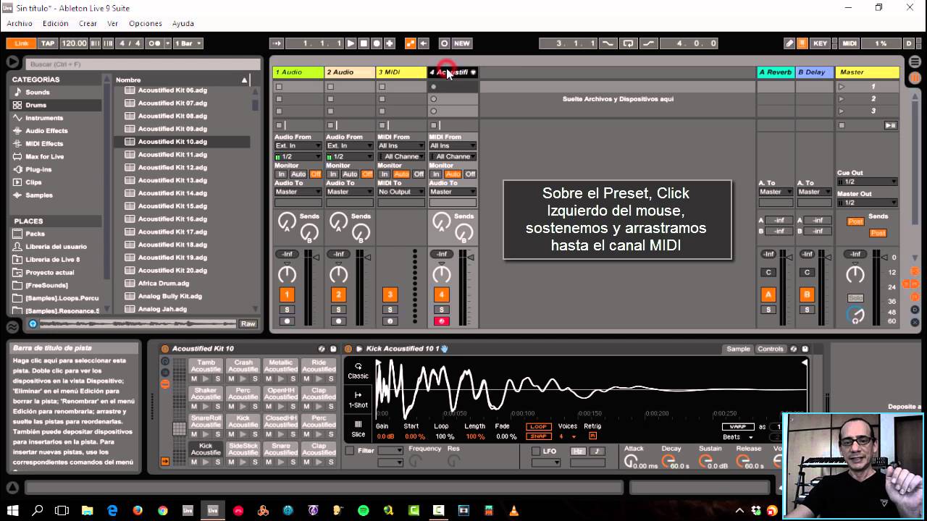This screenshot has width=927, height=521.
Task: Open the Opciones menu
Action: 146,23
